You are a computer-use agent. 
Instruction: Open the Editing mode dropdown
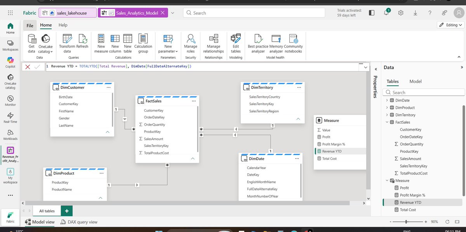[450, 25]
